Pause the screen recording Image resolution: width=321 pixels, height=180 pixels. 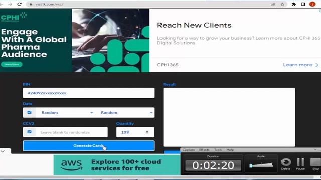point(300,164)
